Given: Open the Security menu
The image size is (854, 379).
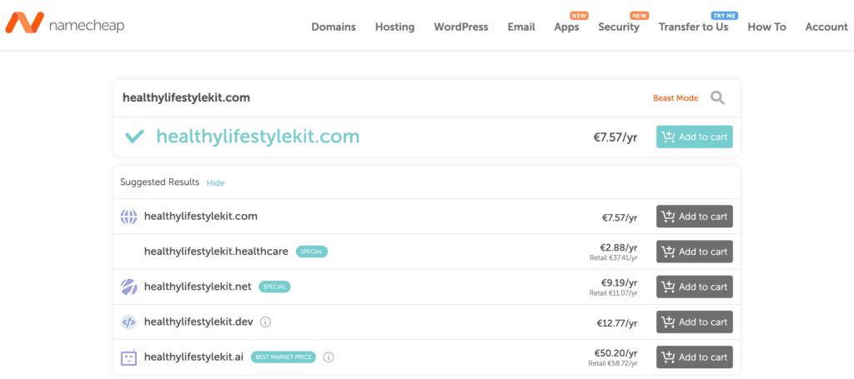Looking at the screenshot, I should pyautogui.click(x=619, y=27).
